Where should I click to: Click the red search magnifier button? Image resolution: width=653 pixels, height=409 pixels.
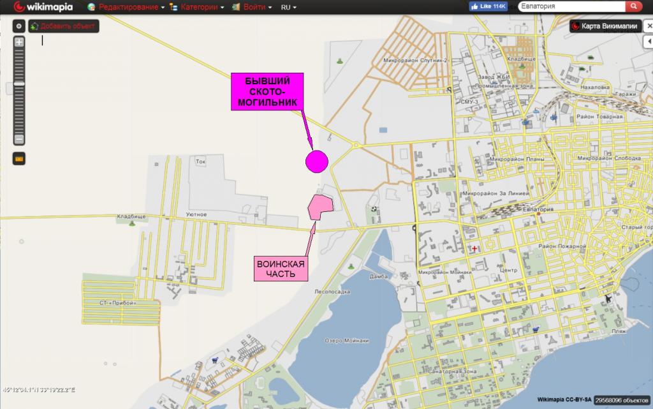633,6
